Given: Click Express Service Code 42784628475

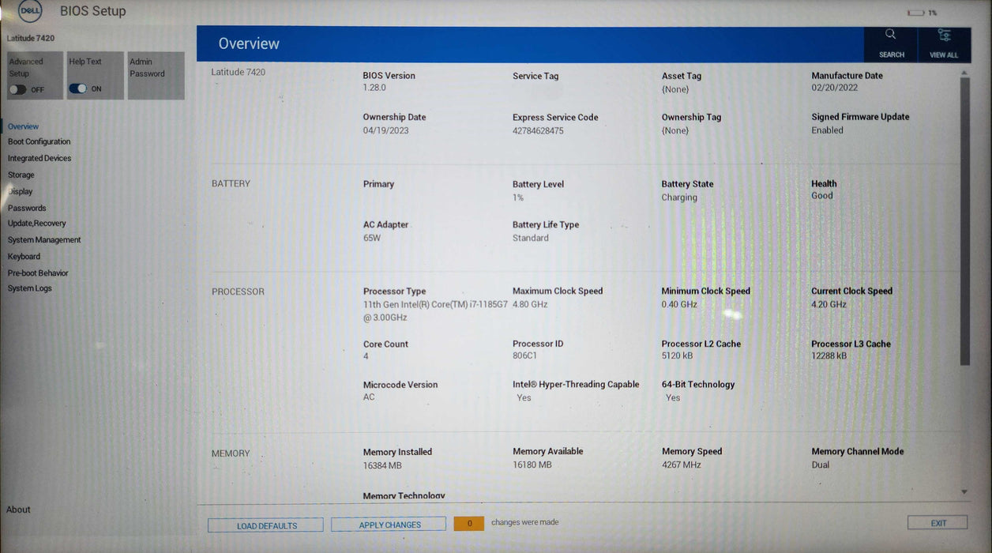Looking at the screenshot, I should (538, 130).
